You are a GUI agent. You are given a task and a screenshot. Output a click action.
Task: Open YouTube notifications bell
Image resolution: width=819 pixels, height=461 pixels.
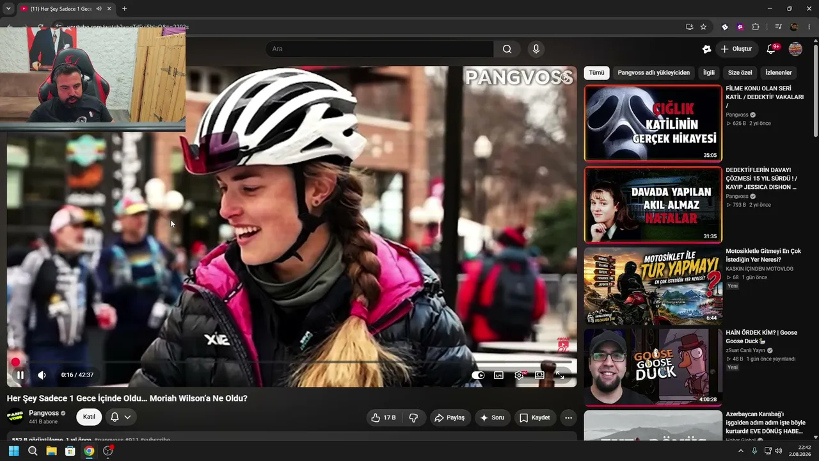[772, 49]
